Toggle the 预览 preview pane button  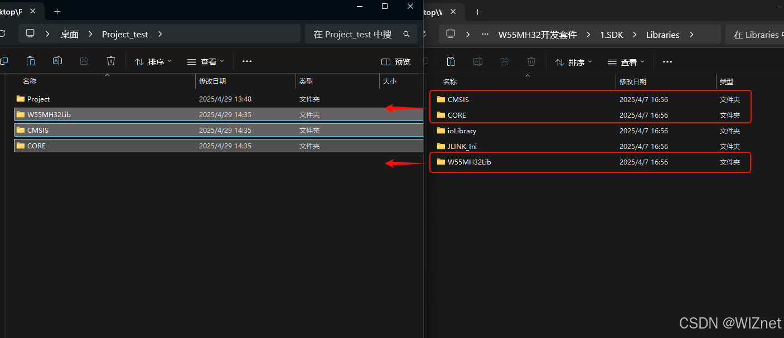click(x=396, y=62)
